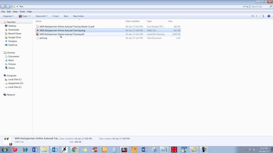Open Local Disk (C:) drive
Screen dimensions: 273x153
[x=15, y=79]
